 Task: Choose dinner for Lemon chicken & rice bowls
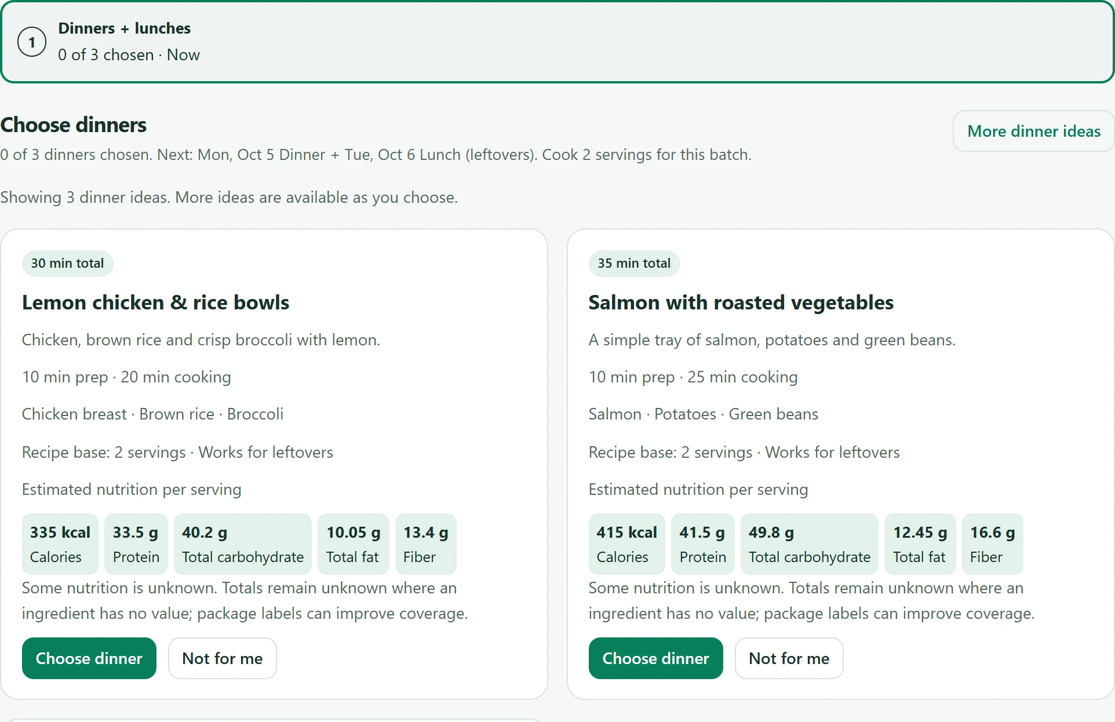89,658
